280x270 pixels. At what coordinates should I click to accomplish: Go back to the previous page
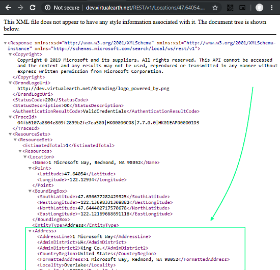pyautogui.click(x=8, y=8)
